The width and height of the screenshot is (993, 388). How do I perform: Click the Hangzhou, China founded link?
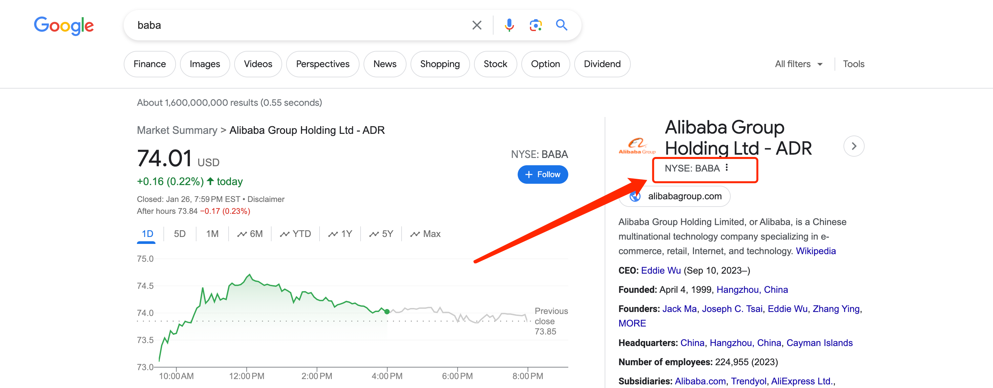[x=752, y=290]
